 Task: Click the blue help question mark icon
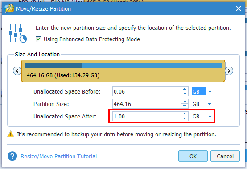[x=12, y=156]
